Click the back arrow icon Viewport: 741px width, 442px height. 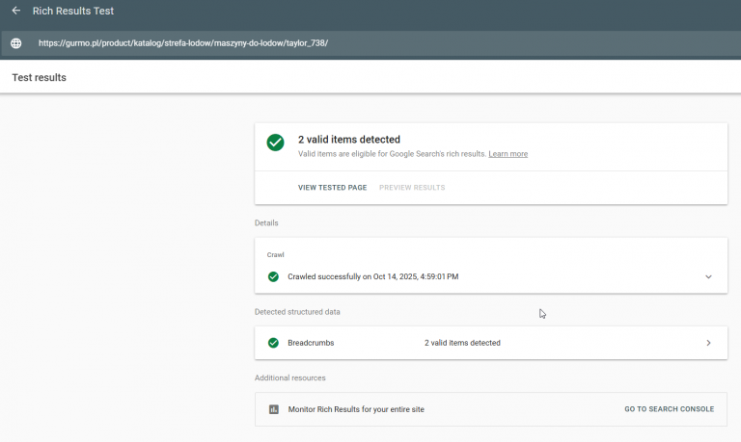tap(15, 11)
